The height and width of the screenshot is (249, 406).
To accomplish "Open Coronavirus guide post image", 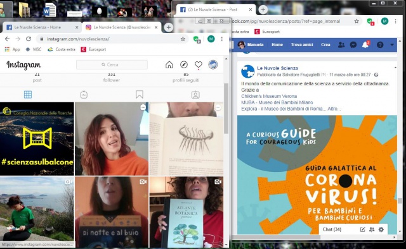I will pos(317,174).
